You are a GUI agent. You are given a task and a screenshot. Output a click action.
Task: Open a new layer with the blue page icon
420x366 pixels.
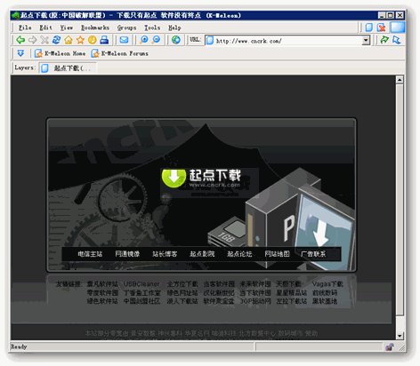pyautogui.click(x=369, y=28)
